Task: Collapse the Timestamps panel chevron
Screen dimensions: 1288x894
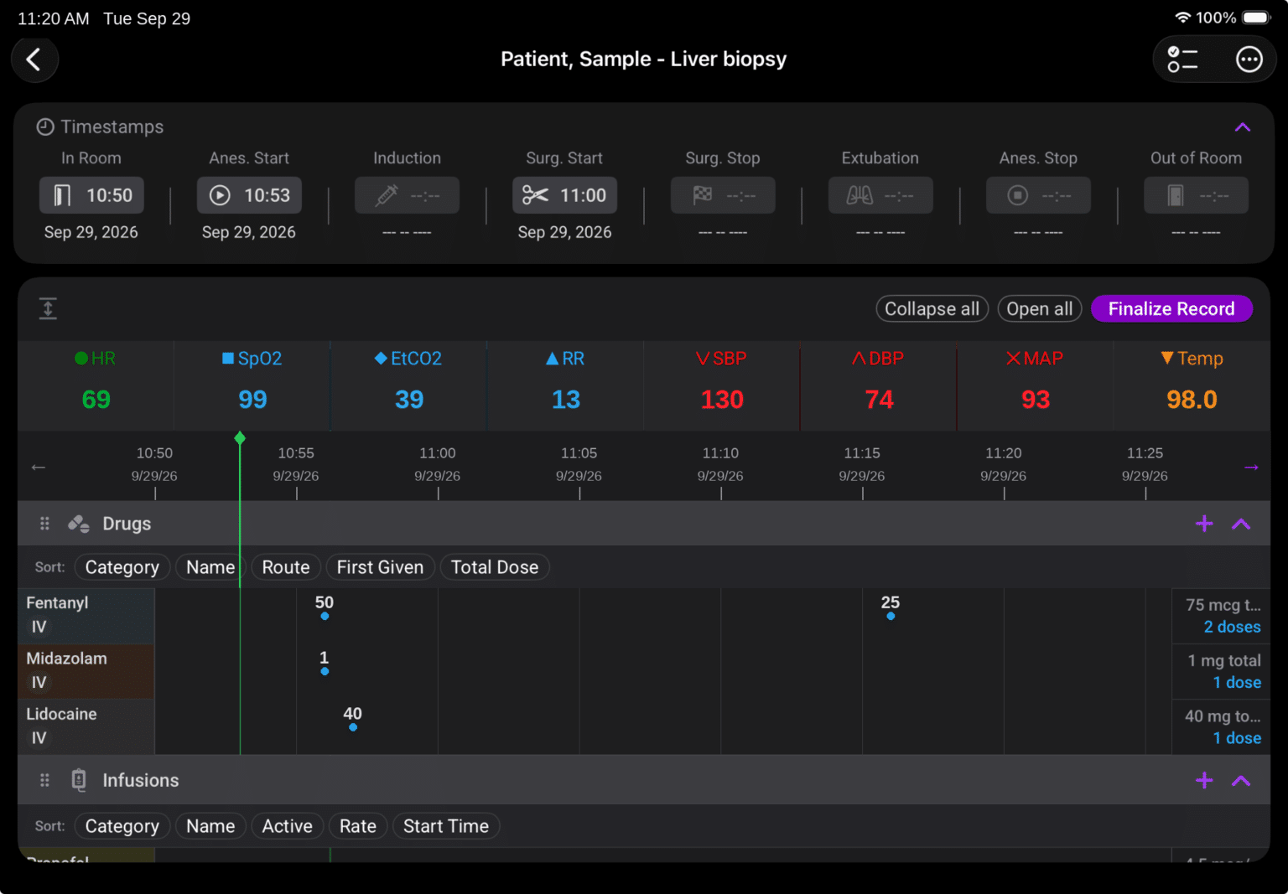Action: click(x=1242, y=127)
